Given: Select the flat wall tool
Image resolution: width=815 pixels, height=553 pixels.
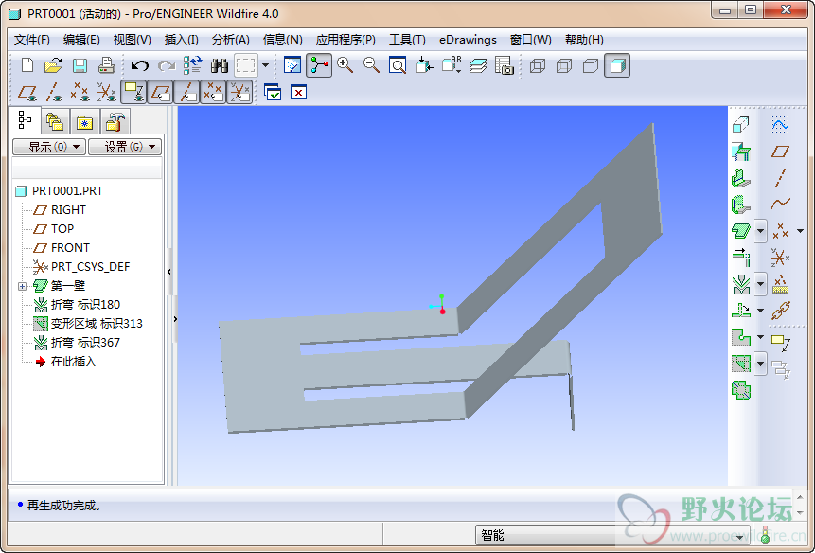Looking at the screenshot, I should 740,230.
